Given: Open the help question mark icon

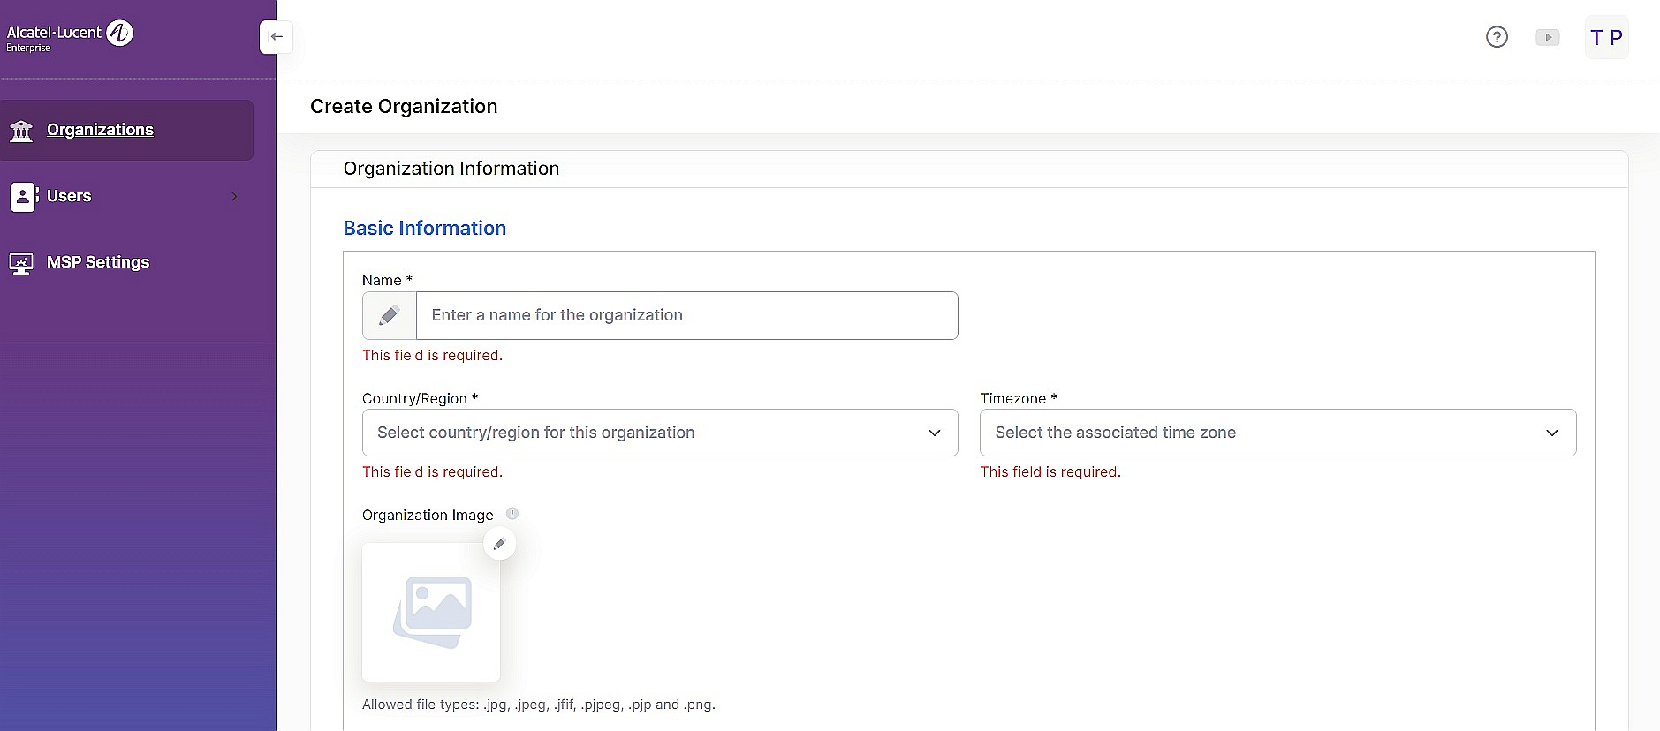Looking at the screenshot, I should (x=1497, y=37).
